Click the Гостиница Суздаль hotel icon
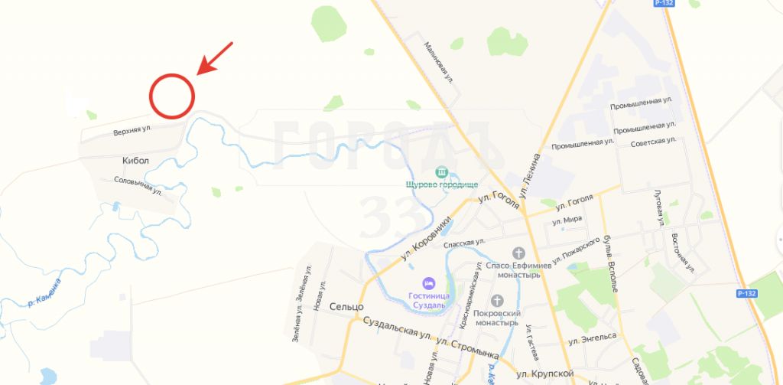 point(428,283)
